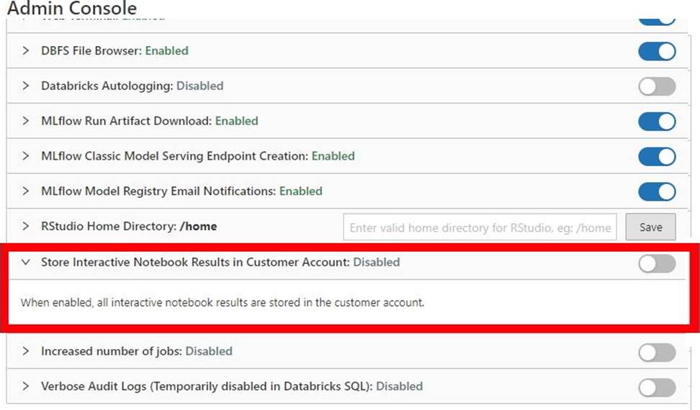
Task: Click the RStudio home directory input field
Action: point(481,227)
